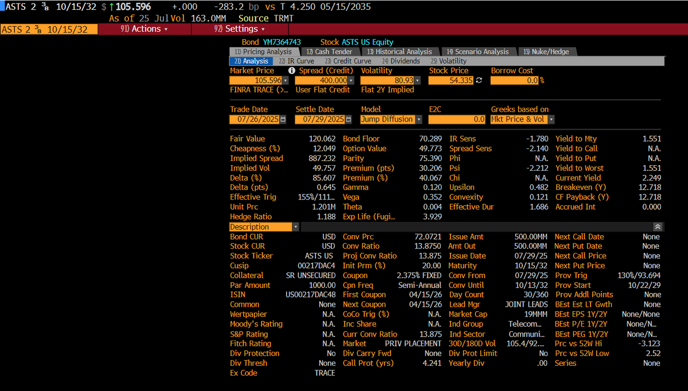Screen dimensions: 688x391
Task: Refresh the Stock Price value
Action: coord(479,81)
